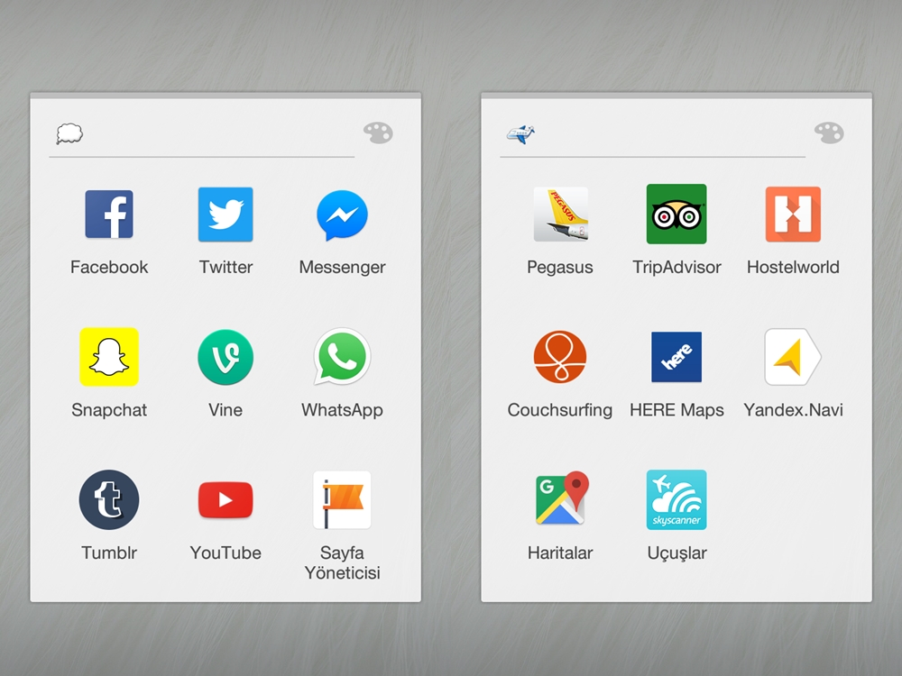Launch the WhatsApp icon
Screen dimensions: 902x676
pos(342,357)
